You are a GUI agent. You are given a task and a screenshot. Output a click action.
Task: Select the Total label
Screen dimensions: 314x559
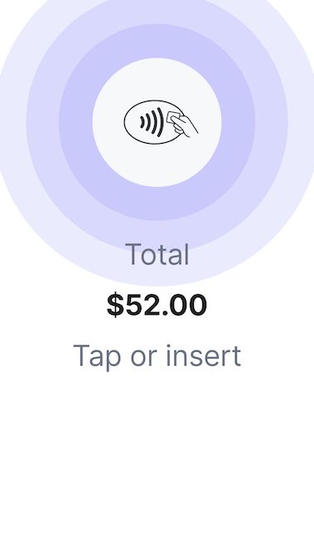[x=157, y=254]
